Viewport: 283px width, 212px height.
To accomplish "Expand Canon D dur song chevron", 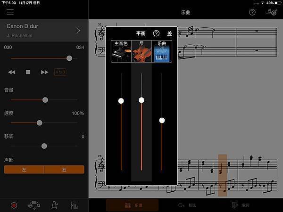I will pos(78,31).
